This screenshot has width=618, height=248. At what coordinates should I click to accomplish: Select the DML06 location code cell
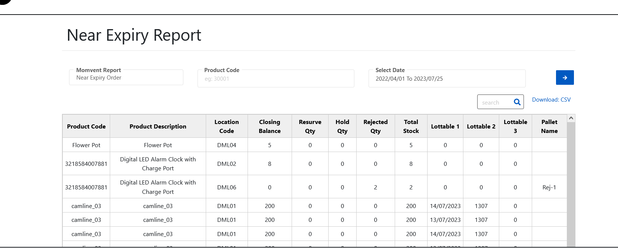[226, 187]
